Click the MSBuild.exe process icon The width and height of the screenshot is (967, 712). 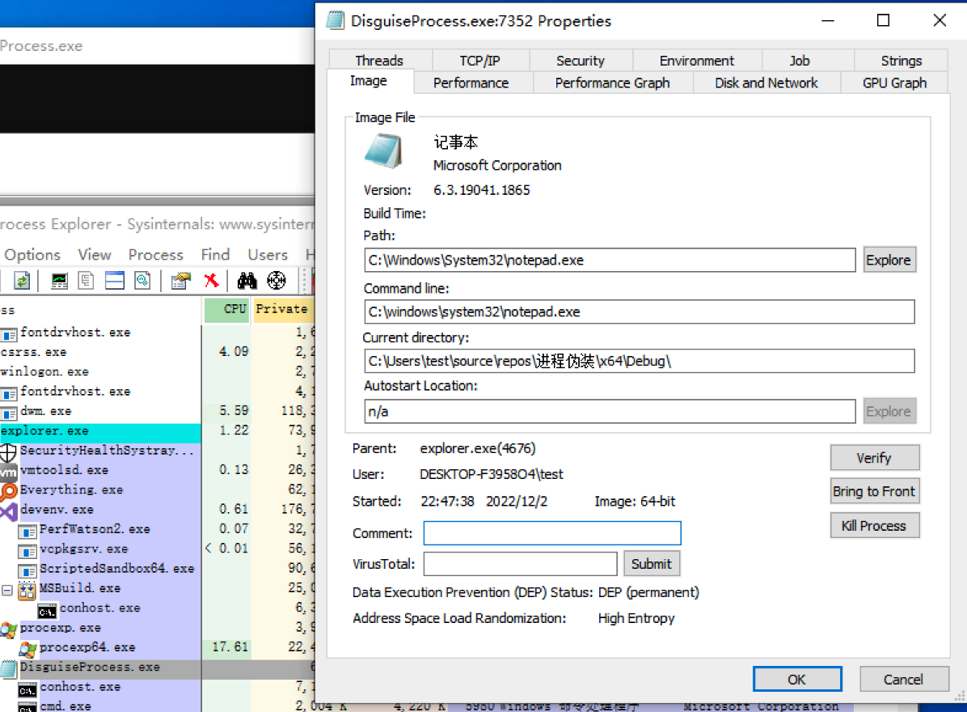pos(27,590)
